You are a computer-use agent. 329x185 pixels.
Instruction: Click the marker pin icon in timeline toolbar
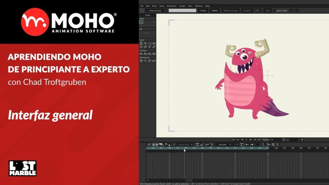coord(263,145)
